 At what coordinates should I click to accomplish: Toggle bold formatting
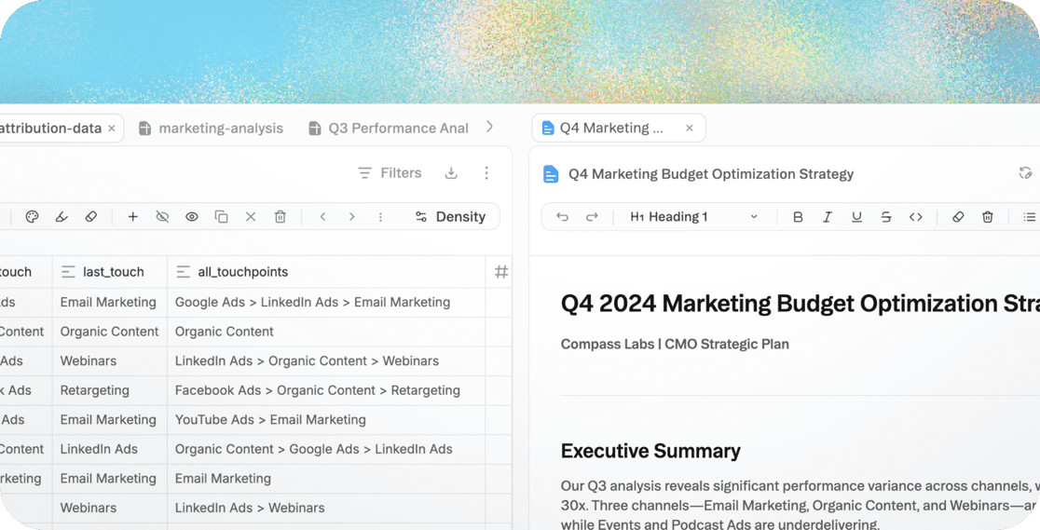(798, 217)
